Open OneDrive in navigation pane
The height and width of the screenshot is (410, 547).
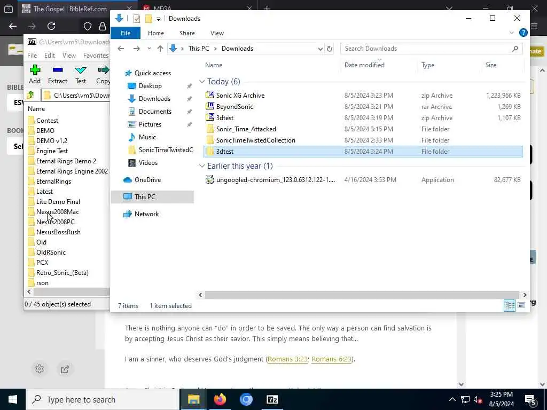pyautogui.click(x=147, y=179)
